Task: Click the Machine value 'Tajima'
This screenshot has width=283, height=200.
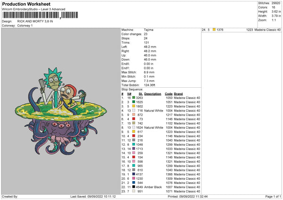Action: click(x=149, y=30)
